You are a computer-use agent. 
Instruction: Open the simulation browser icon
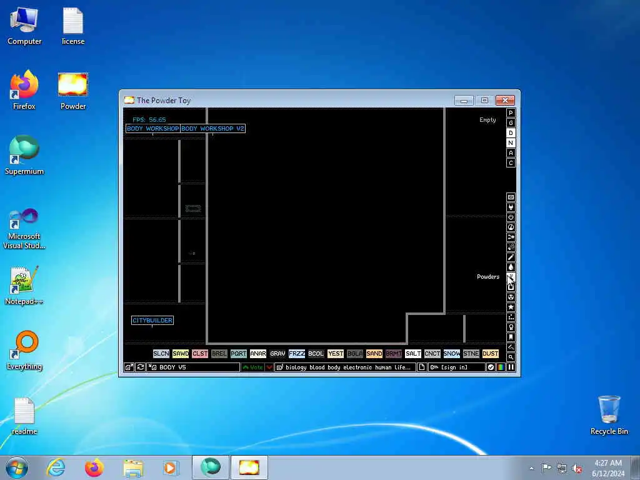[129, 367]
